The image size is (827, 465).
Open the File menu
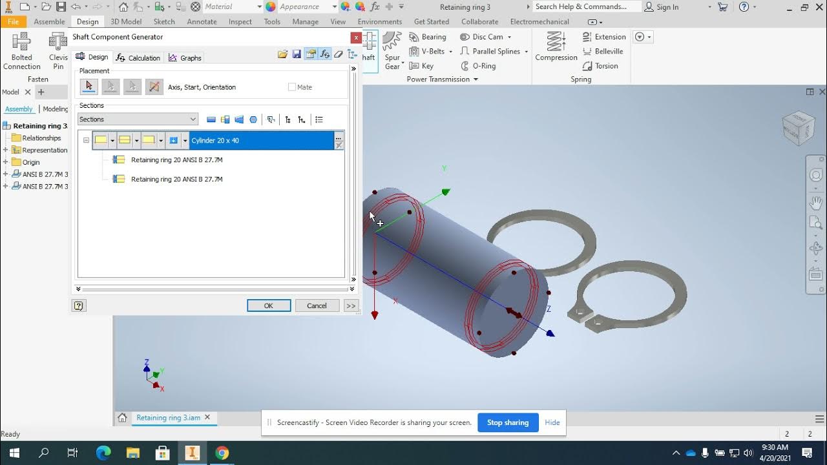click(13, 21)
